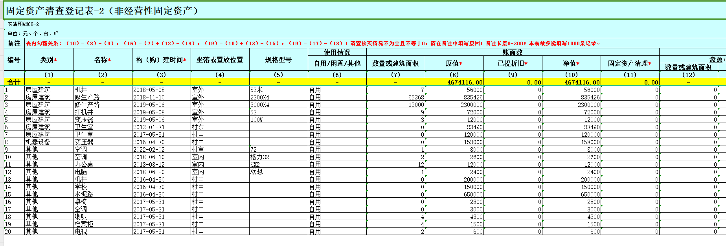726x246 pixels.
Task: Click specification cell 格力32
Action: coord(279,157)
